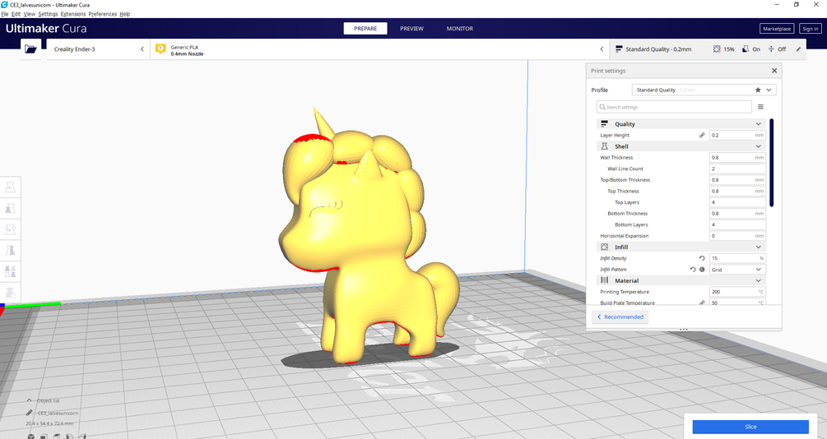Open settings visibility hamburger menu
Viewport: 827px width, 439px height.
tap(760, 107)
